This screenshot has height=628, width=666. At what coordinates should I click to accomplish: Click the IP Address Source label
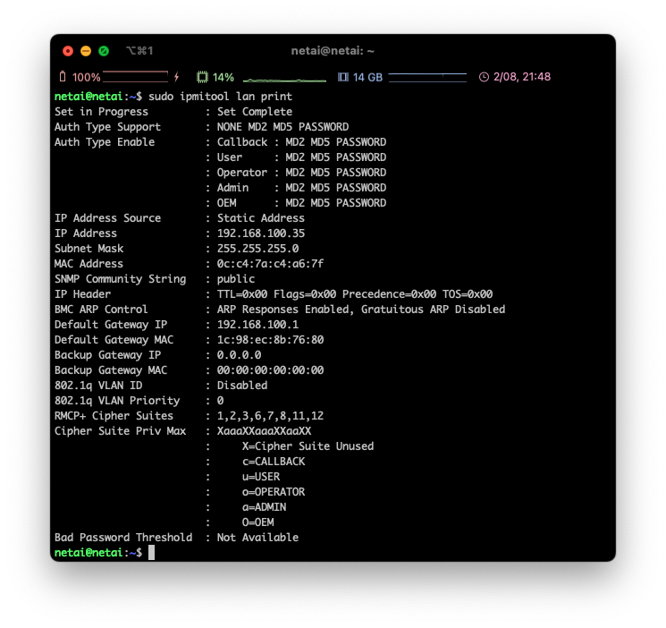click(108, 218)
